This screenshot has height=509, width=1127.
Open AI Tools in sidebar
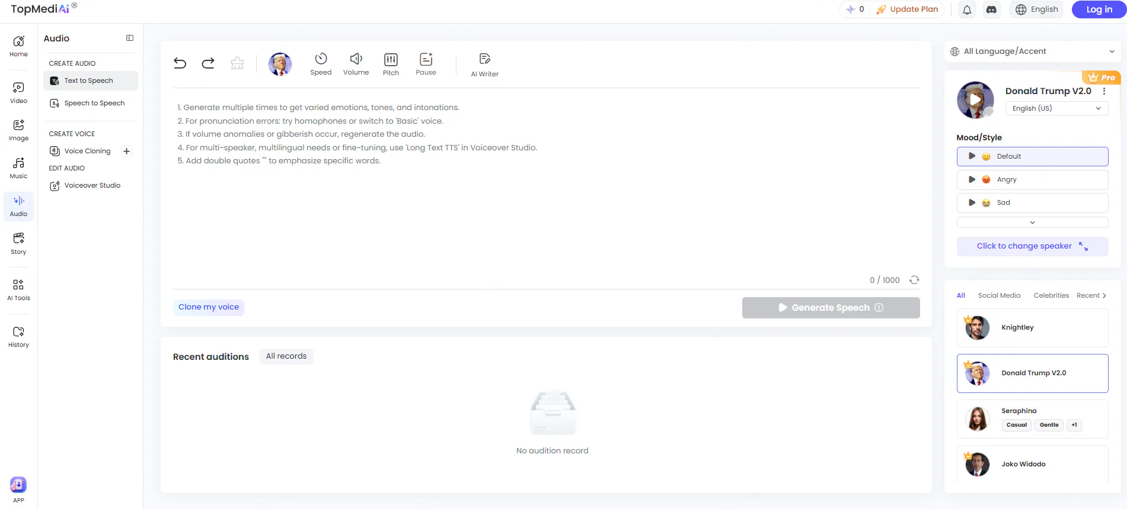[x=18, y=290]
